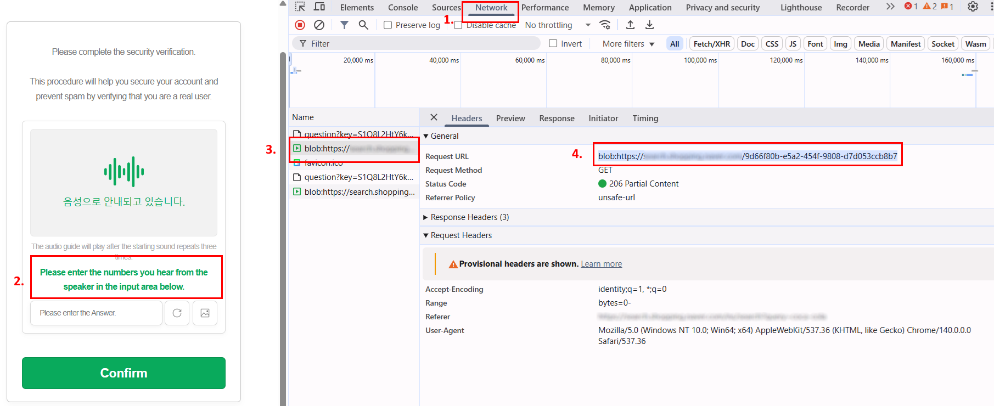994x406 pixels.
Task: Switch to the Console tab
Action: coord(402,8)
